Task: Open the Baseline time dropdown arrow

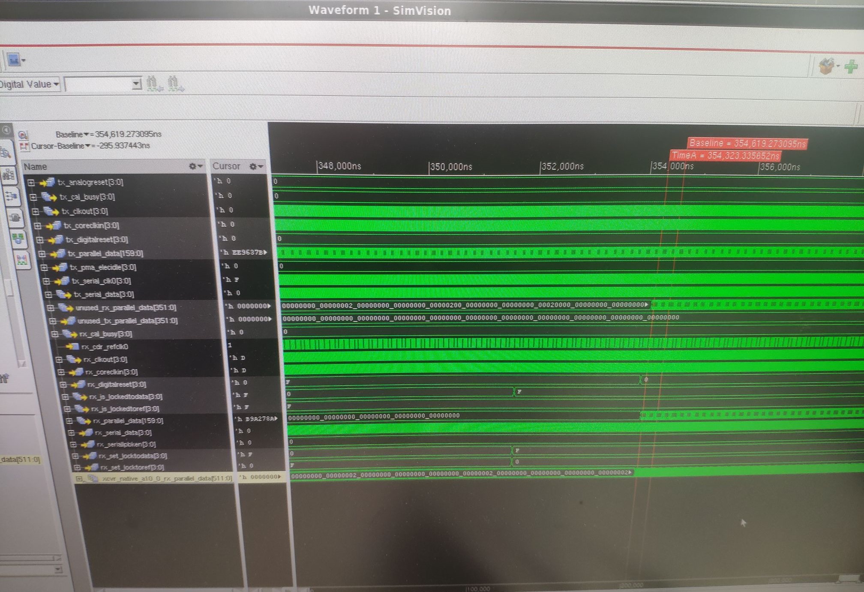Action: [87, 134]
